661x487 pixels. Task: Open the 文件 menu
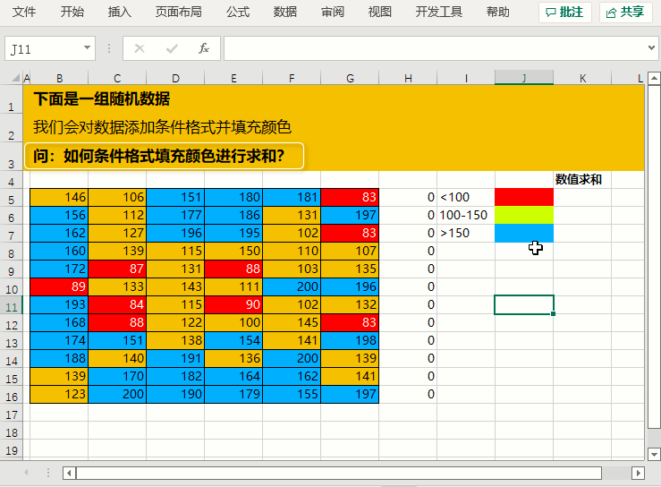[x=24, y=12]
